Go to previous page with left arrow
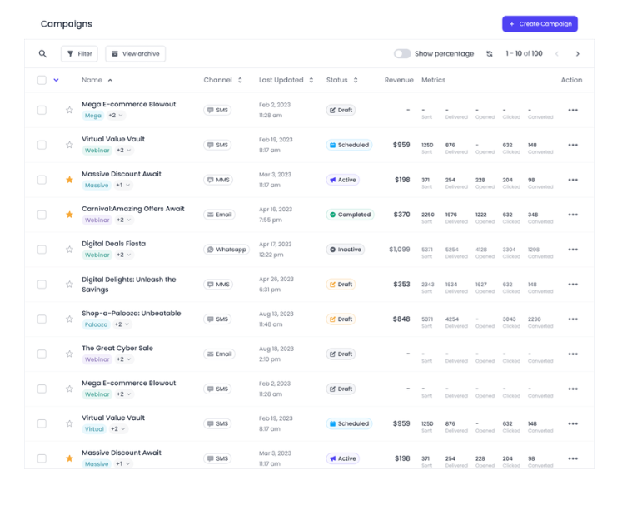 (x=556, y=54)
